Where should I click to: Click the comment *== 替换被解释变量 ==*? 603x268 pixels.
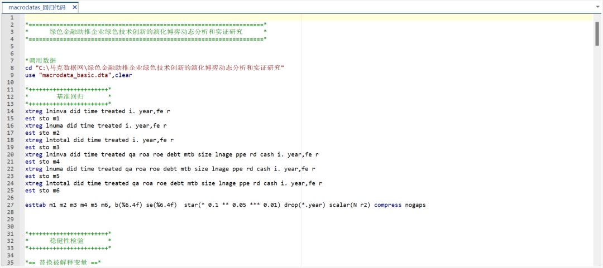pos(63,262)
